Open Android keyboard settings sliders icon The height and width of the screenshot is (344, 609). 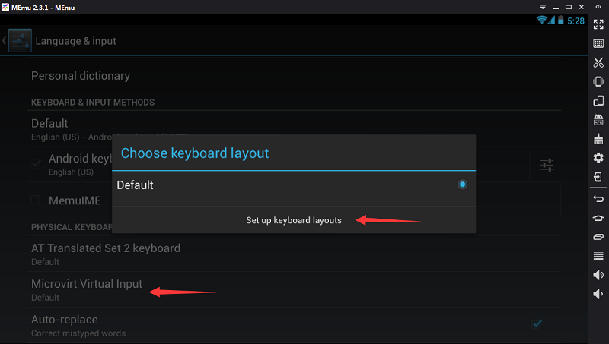coord(547,164)
